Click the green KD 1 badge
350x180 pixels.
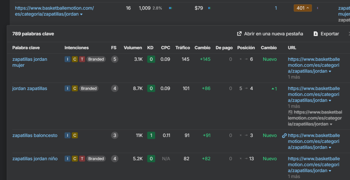tap(150, 135)
